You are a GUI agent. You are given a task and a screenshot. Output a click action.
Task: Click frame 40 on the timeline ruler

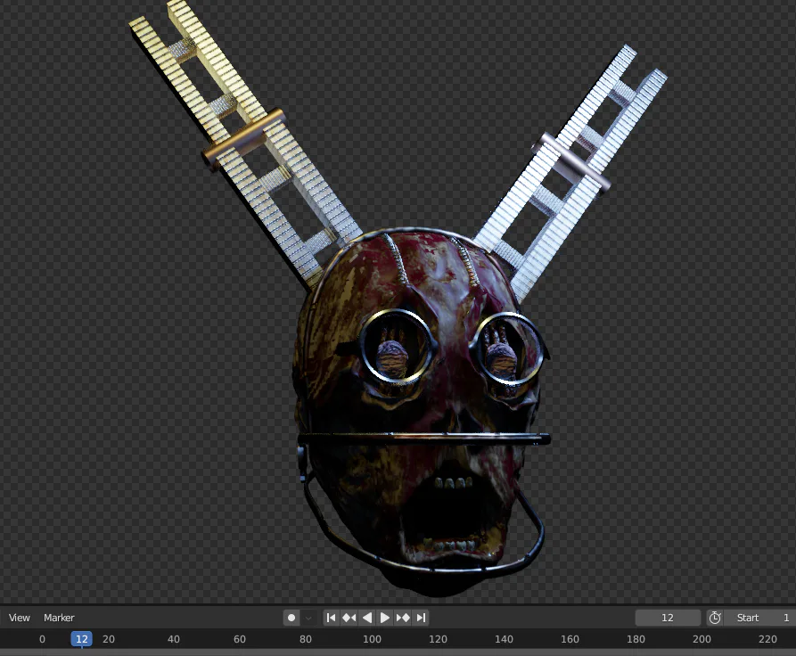(x=174, y=639)
